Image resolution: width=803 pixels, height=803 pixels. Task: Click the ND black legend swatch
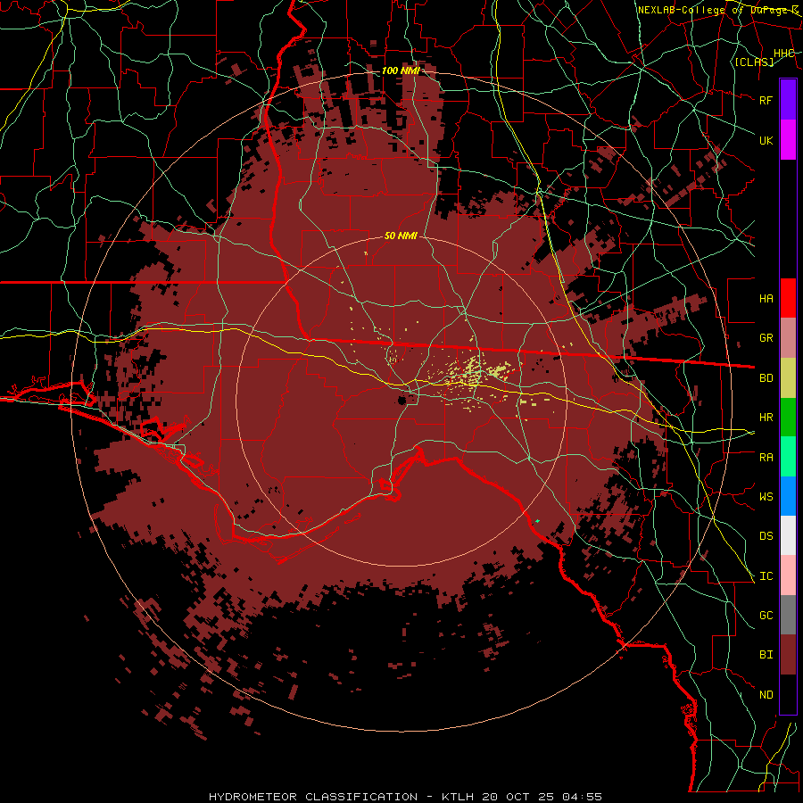click(788, 694)
